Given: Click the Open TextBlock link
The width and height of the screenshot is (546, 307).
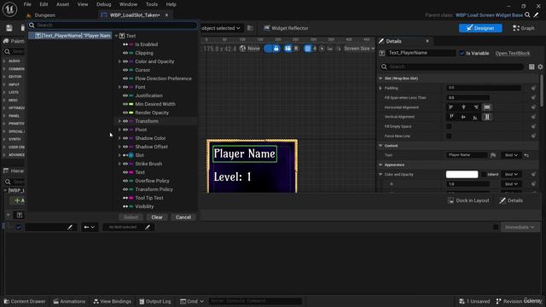Looking at the screenshot, I should tap(513, 53).
